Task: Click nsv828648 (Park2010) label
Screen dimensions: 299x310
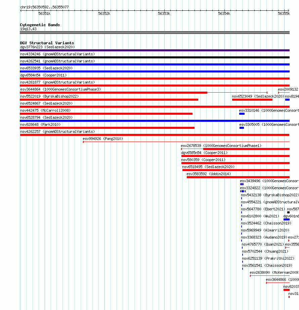Action: 40,124
